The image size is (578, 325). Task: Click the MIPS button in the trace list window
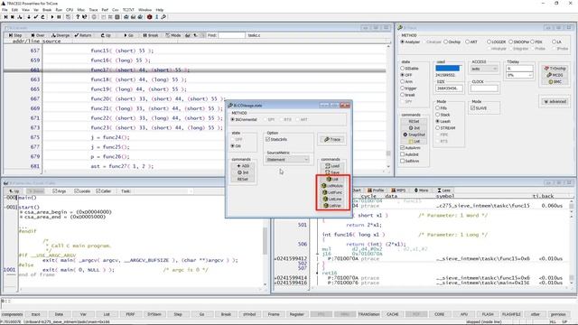point(398,190)
